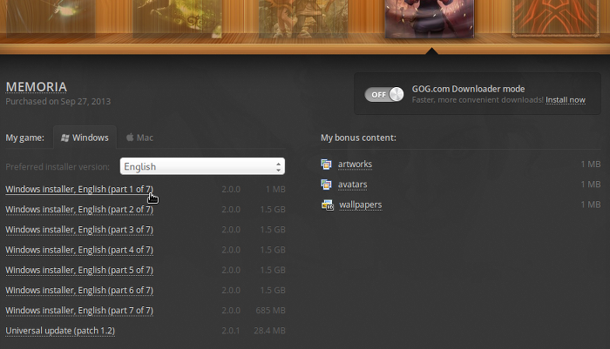
Task: Switch to the Mac platform tab
Action: pos(139,138)
